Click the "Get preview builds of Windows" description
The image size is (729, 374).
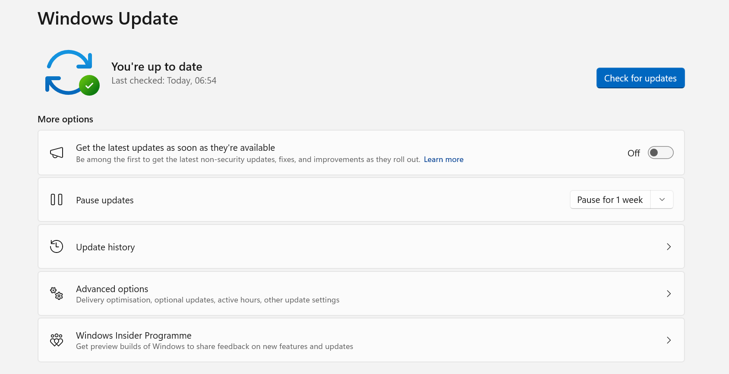(215, 346)
